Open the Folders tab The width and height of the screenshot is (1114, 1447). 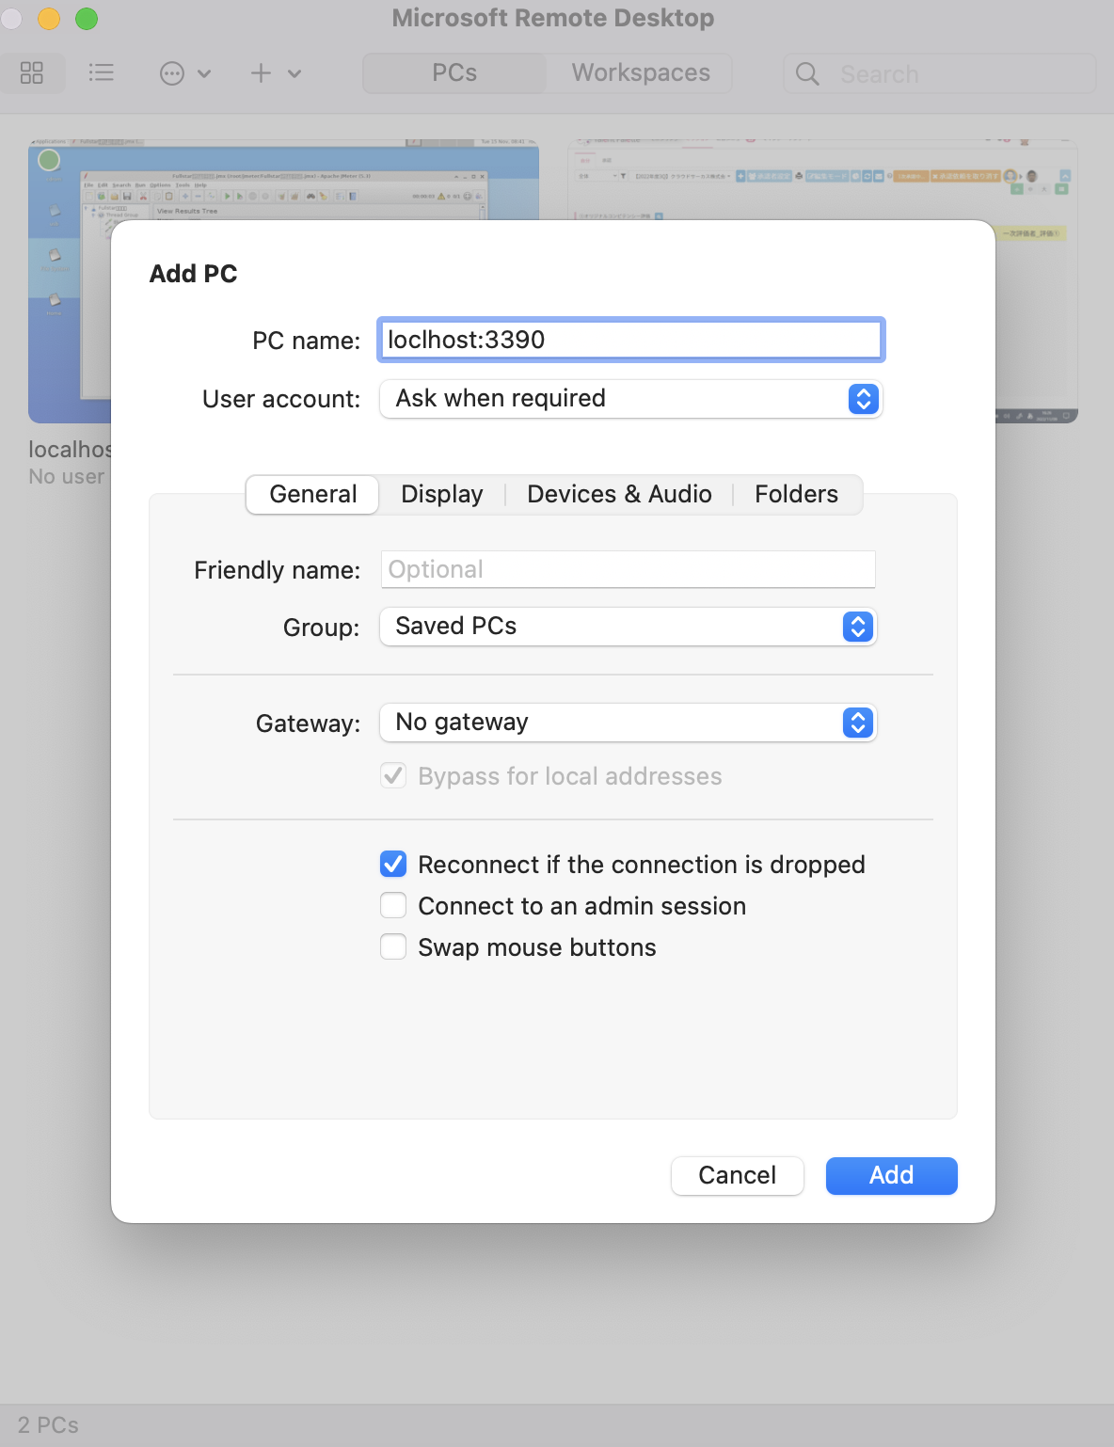point(796,494)
